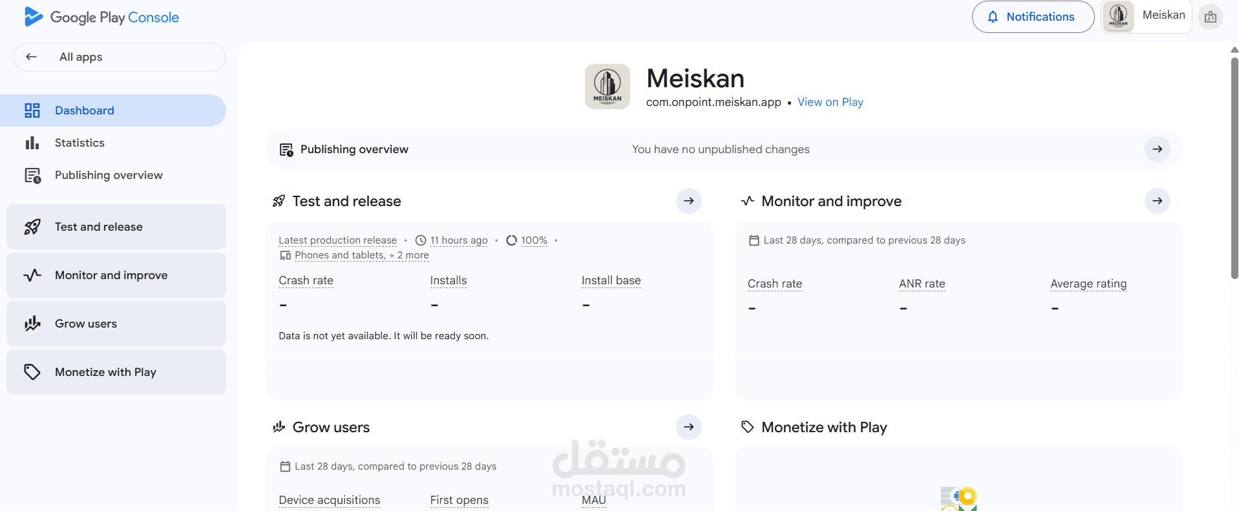Click the Monetize with Play heading

click(x=824, y=427)
